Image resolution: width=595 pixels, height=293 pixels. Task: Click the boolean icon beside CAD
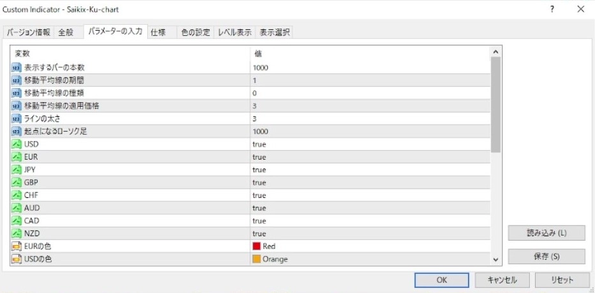point(17,221)
